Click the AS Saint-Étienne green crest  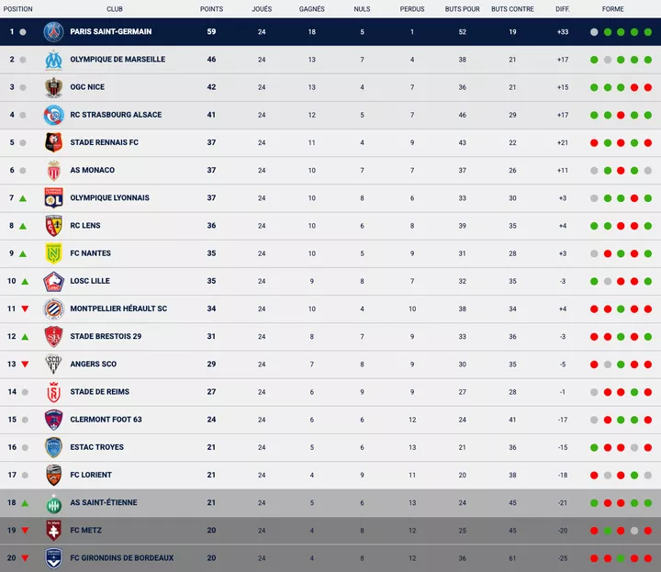click(53, 503)
